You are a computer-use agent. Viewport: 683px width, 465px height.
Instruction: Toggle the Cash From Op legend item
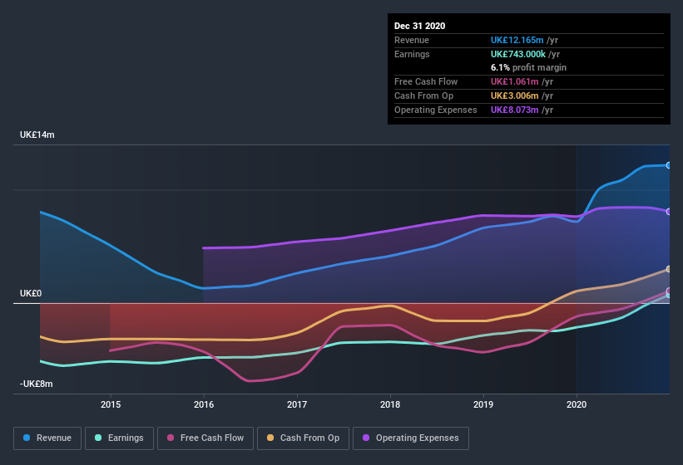pyautogui.click(x=302, y=438)
